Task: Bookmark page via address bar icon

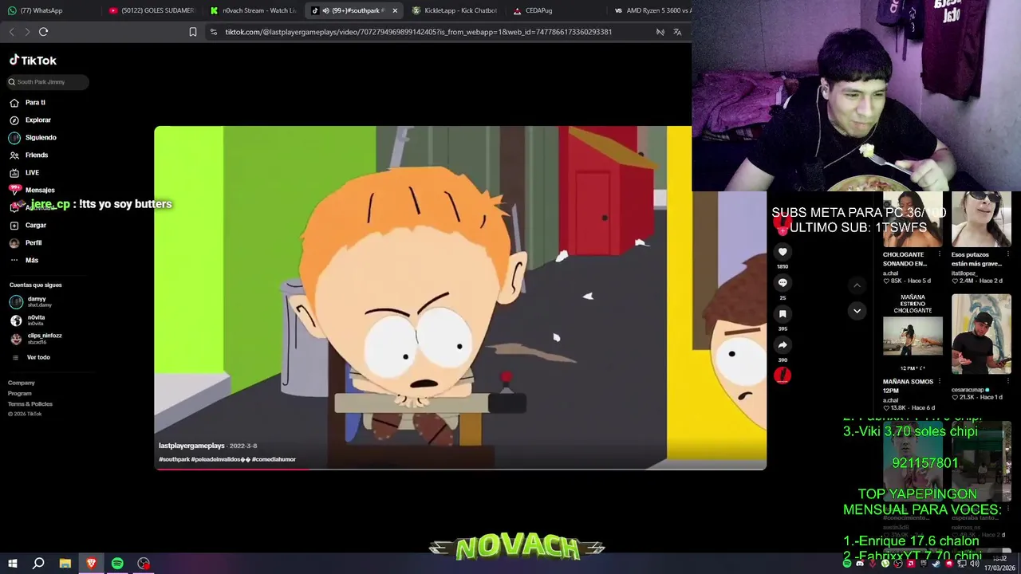Action: 193,32
